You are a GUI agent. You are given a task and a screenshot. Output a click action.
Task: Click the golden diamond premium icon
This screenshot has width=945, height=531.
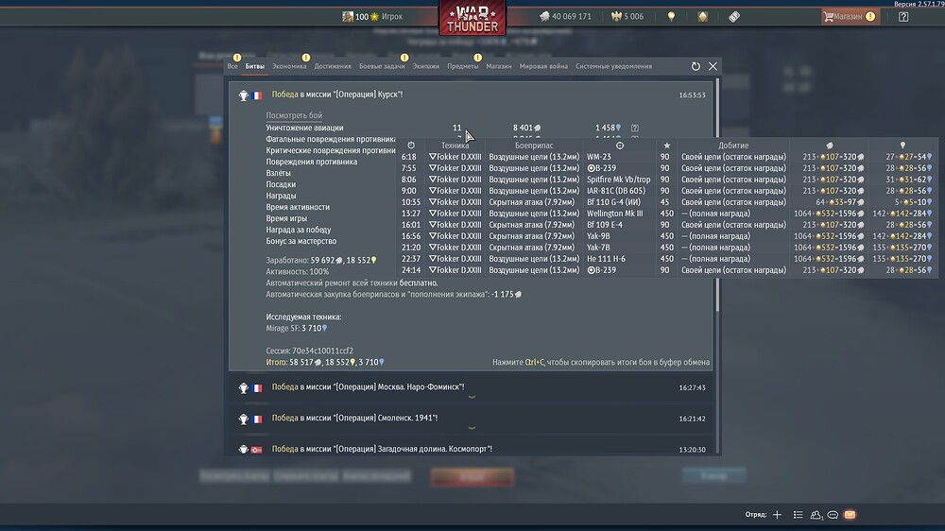coord(703,17)
